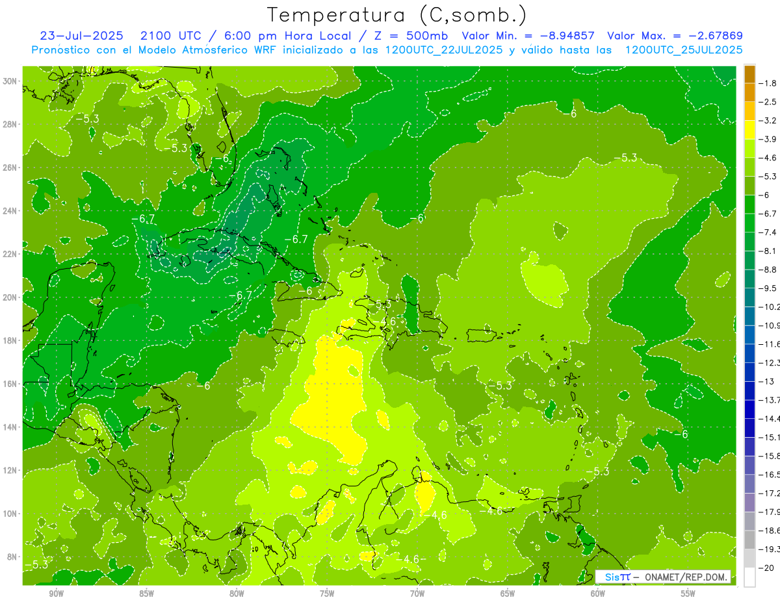Screen dimensions: 780x602
Task: Click the '-12.3' colorbar legend value
Action: 769,362
